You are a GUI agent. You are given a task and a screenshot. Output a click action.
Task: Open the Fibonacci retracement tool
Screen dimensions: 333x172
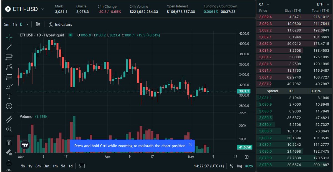[9, 57]
